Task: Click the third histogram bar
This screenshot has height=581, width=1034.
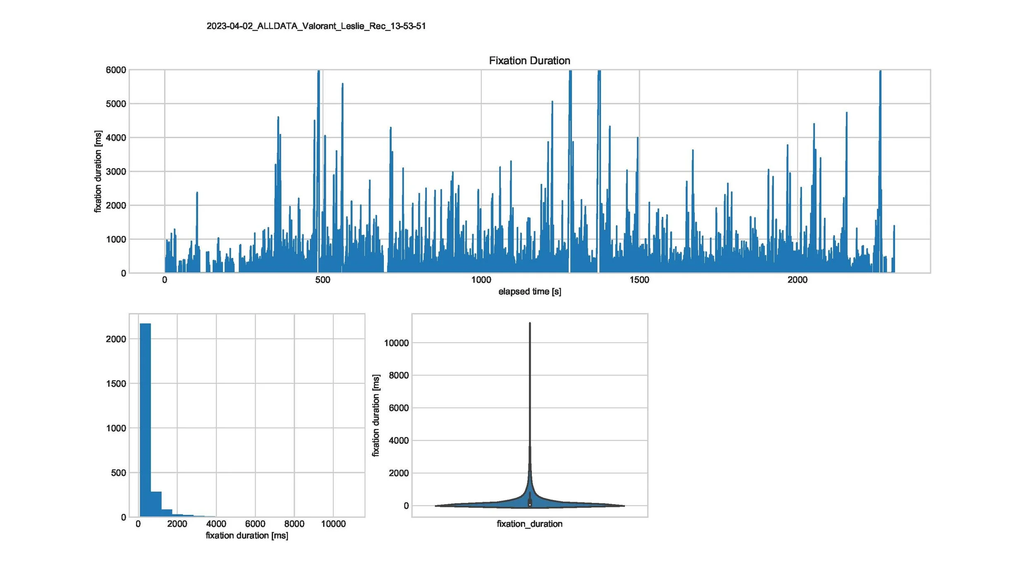Action: click(167, 513)
